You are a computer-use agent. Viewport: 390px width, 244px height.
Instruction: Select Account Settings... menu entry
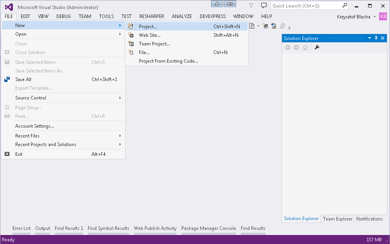pos(63,126)
